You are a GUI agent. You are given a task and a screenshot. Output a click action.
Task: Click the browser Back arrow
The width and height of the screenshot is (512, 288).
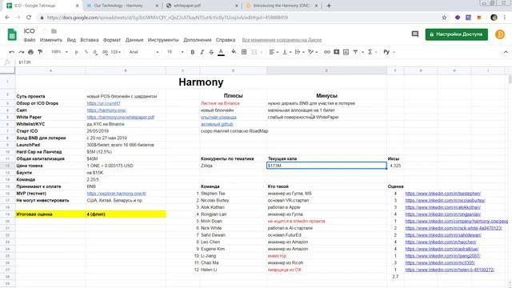pos(7,18)
